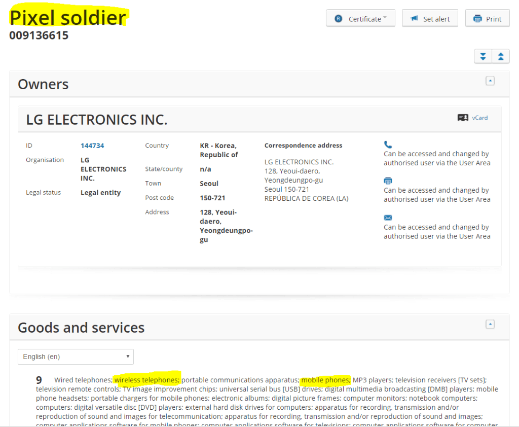The width and height of the screenshot is (519, 427).
Task: Select trademark number 009136615
Action: 39,35
